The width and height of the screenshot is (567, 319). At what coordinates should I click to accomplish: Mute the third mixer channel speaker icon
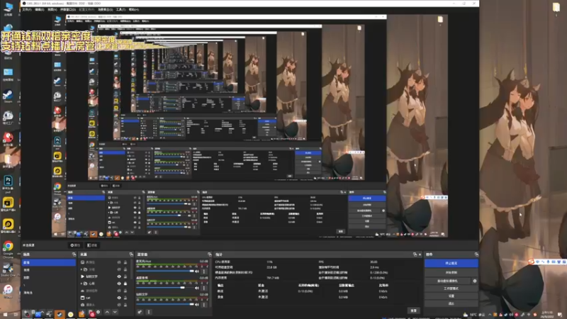(x=197, y=305)
